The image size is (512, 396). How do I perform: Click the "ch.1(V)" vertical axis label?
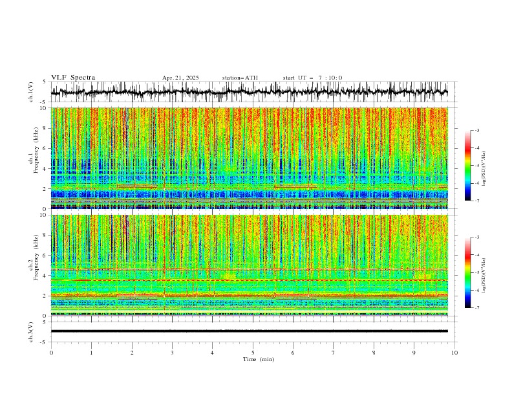pos(31,92)
